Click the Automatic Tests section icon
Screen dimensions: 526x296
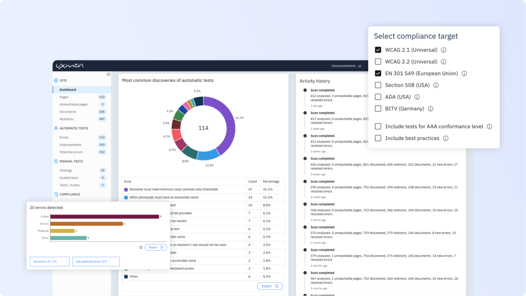pyautogui.click(x=55, y=128)
